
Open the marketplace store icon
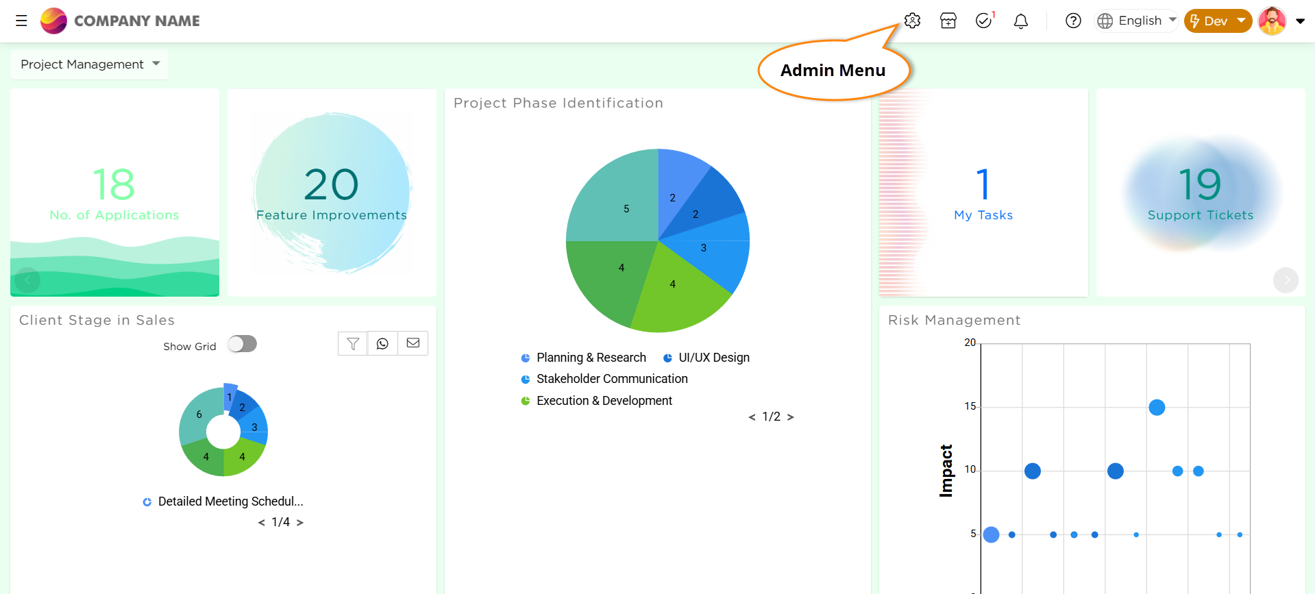click(x=948, y=21)
